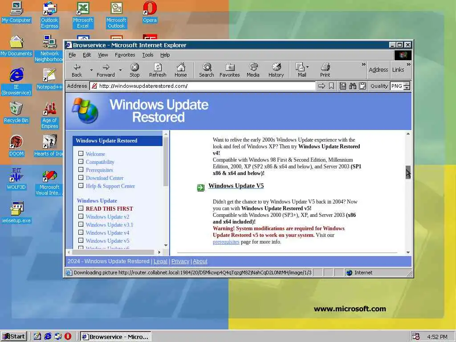Click the Browservice taskbar button
Screen dimensions: 456x342
pyautogui.click(x=115, y=337)
